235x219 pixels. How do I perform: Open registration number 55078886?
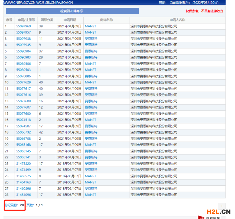tap(23, 76)
